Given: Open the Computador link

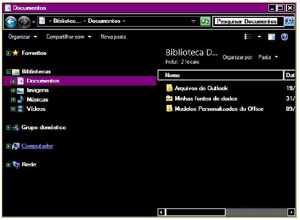Looking at the screenshot, I should click(37, 146).
